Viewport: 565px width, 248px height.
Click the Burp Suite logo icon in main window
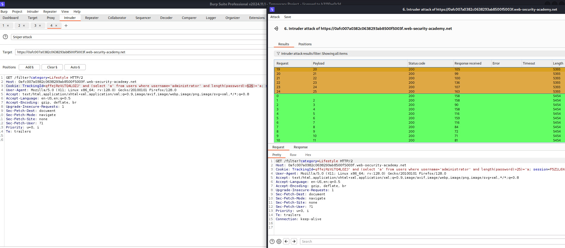click(x=3, y=4)
